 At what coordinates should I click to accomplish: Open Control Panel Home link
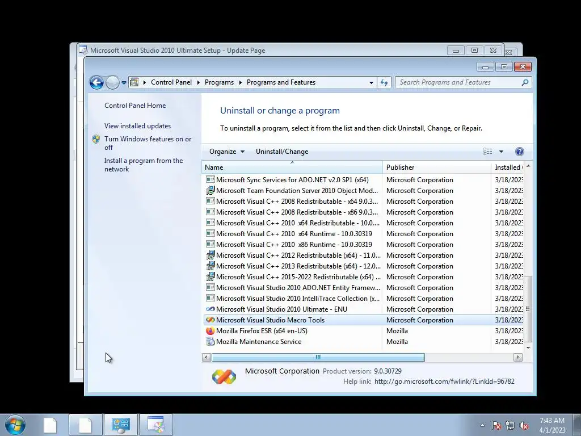pyautogui.click(x=135, y=105)
